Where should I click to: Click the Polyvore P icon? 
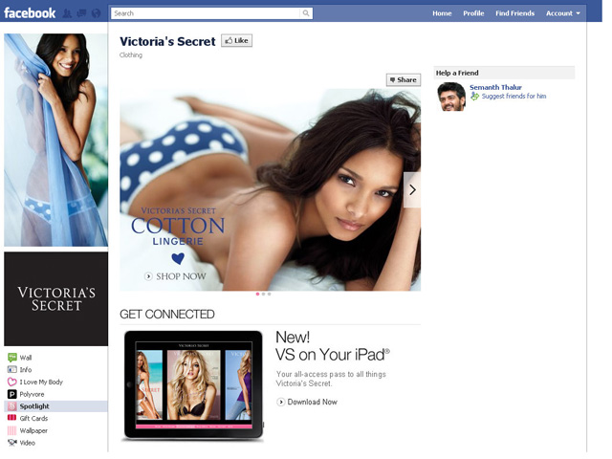(12, 394)
